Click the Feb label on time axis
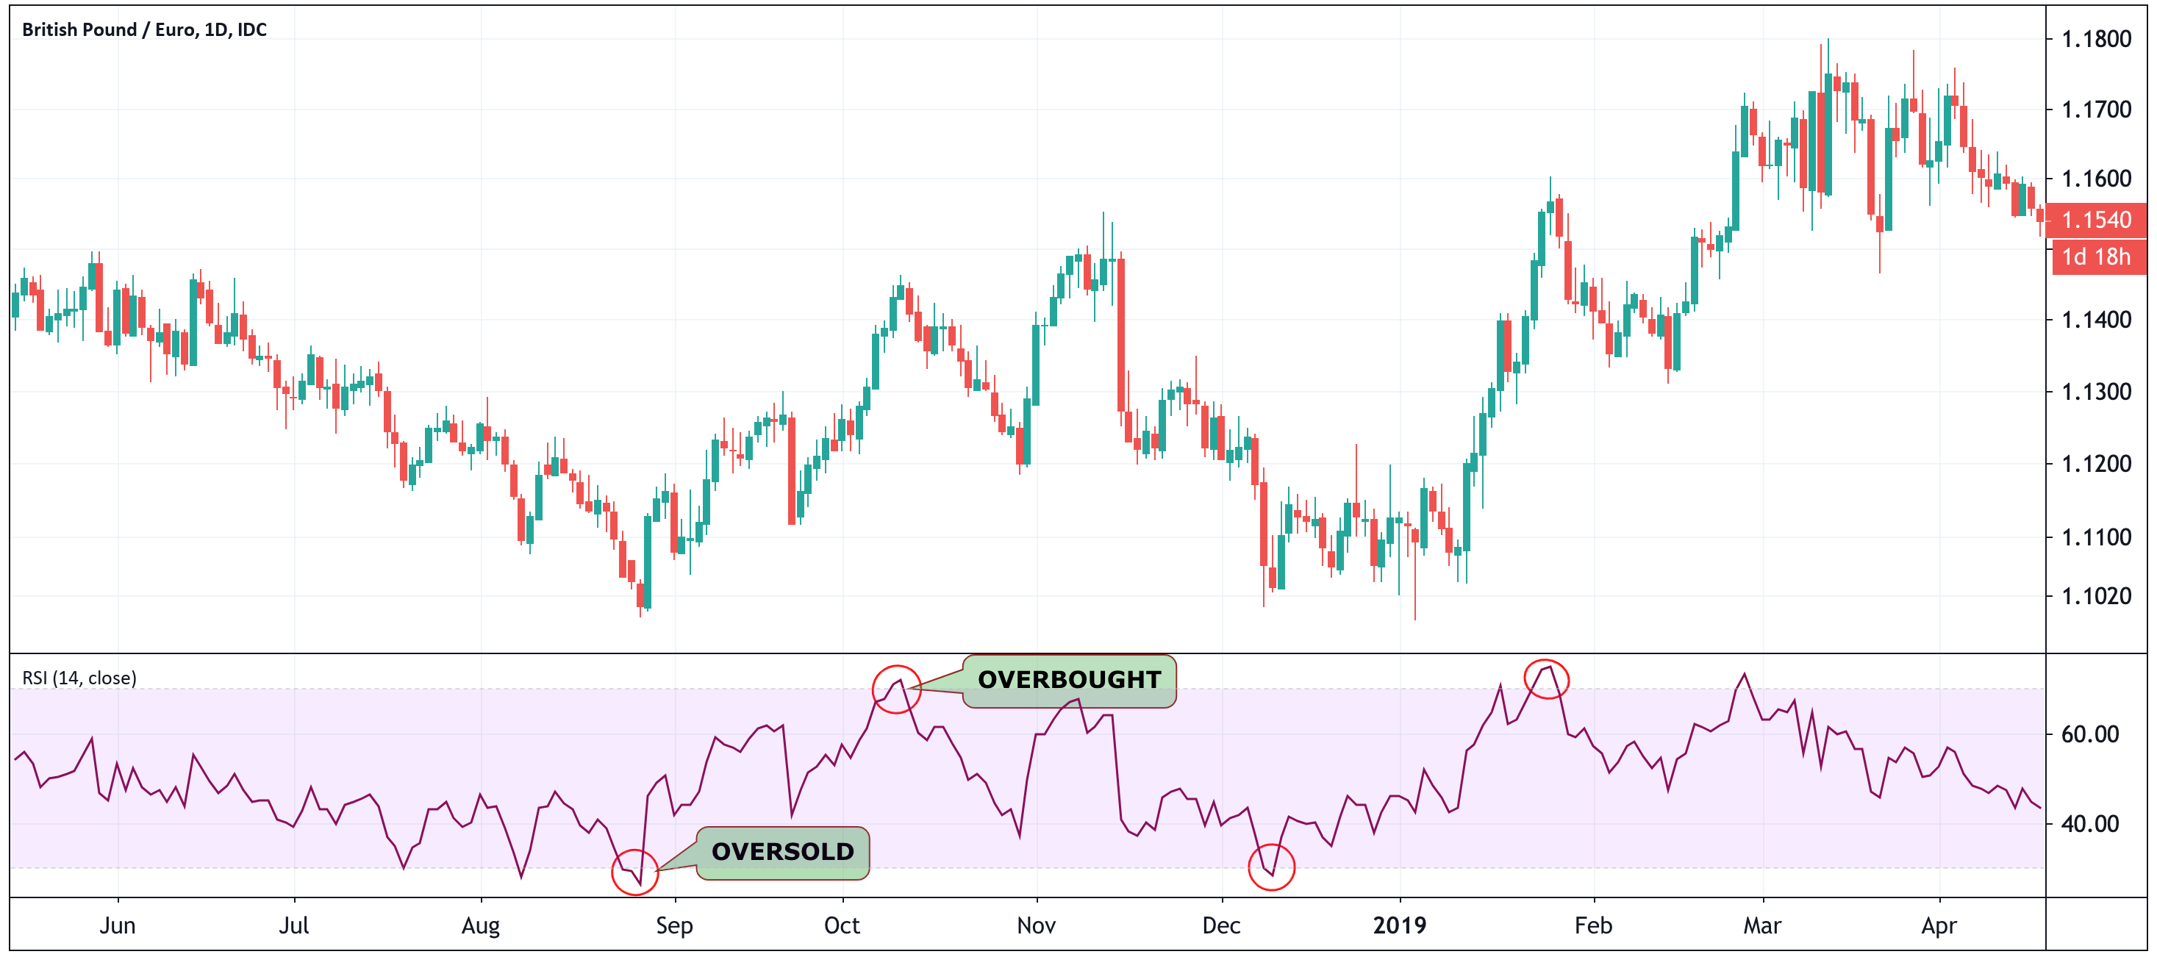Viewport: 2157px width, 957px height. coord(1592,925)
